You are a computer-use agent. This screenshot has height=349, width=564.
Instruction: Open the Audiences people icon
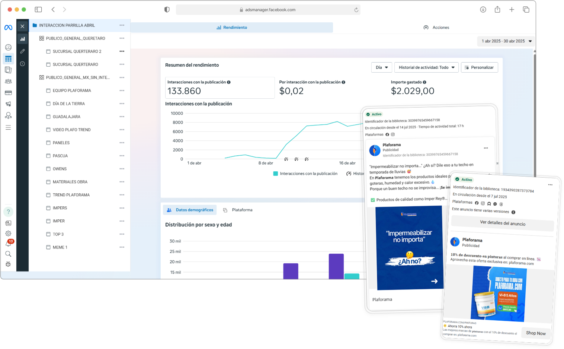coord(8,81)
